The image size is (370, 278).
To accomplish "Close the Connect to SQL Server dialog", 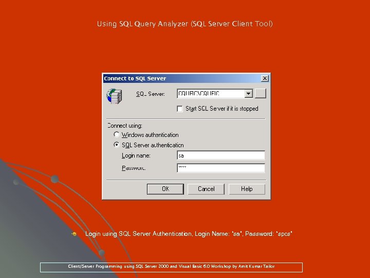I will tap(265, 78).
